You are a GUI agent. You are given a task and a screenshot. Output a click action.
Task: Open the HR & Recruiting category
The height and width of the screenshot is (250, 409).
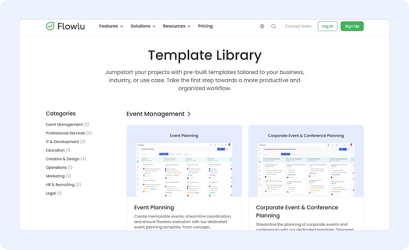point(60,185)
